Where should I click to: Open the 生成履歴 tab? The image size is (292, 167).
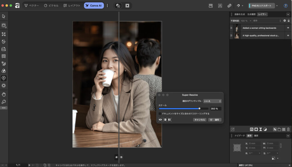[x=251, y=14]
